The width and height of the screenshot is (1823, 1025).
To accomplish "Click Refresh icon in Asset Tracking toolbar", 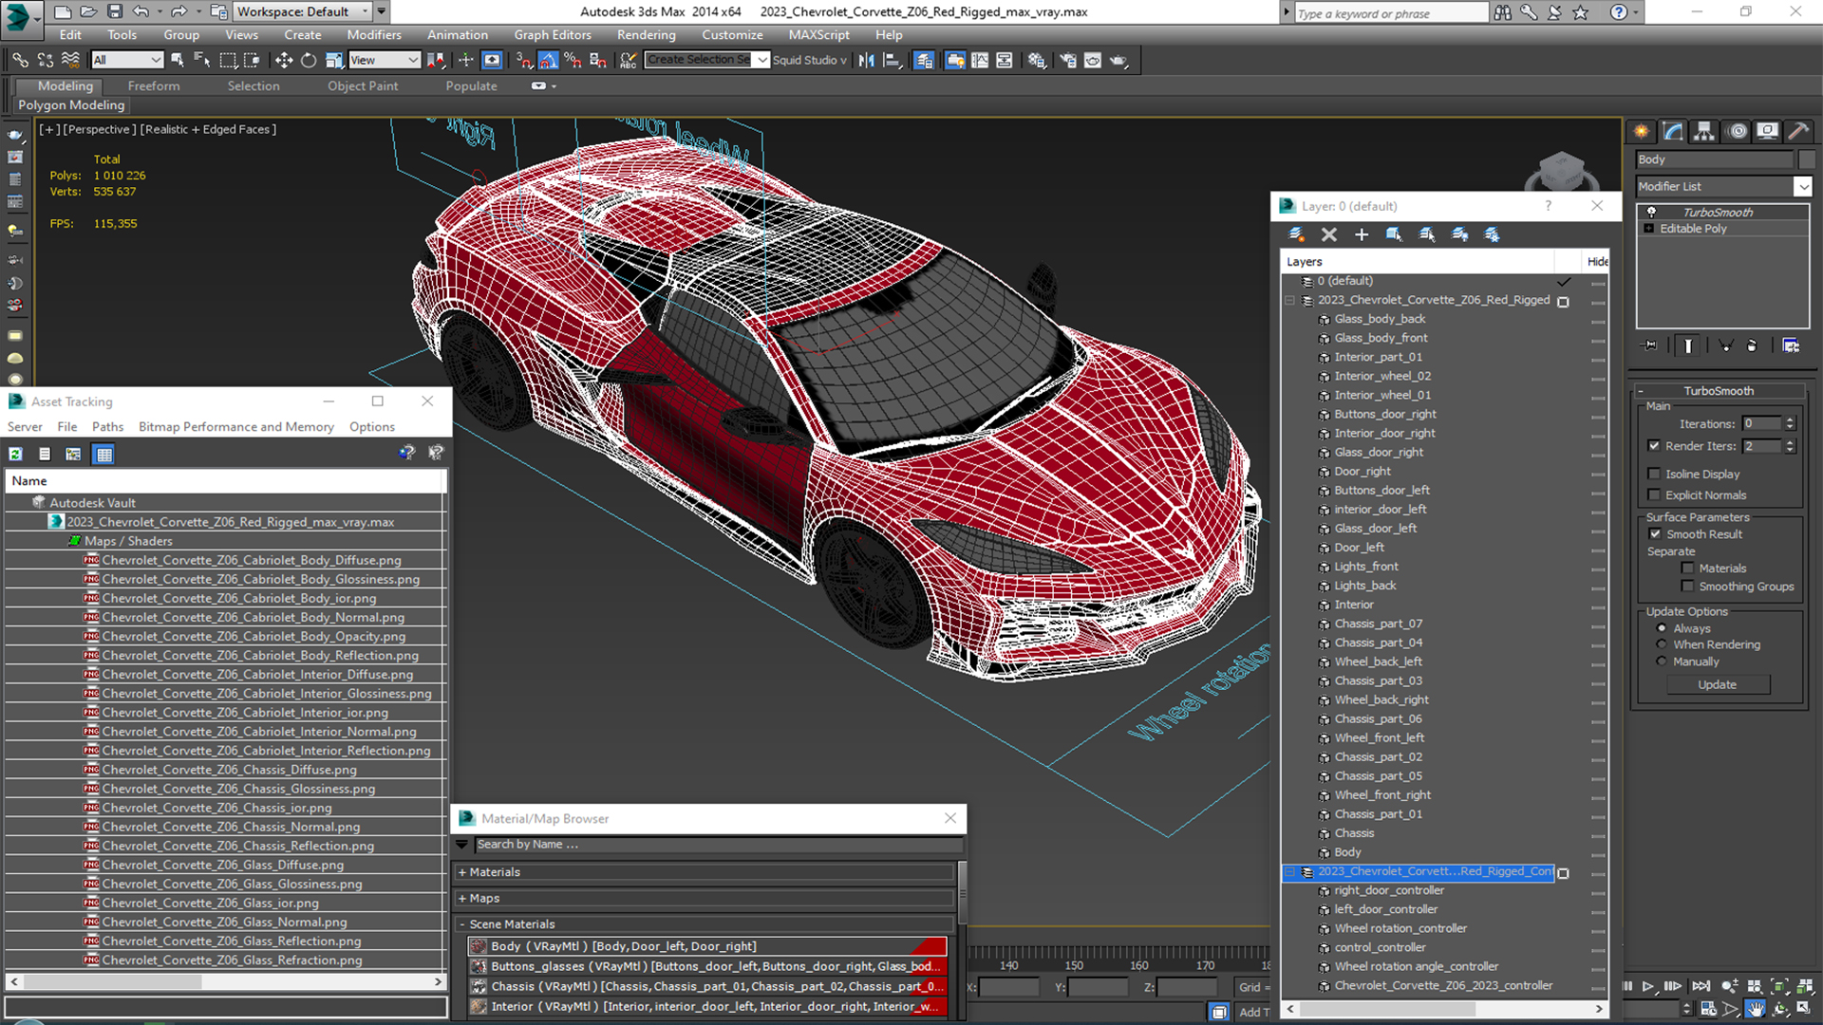I will tap(15, 454).
